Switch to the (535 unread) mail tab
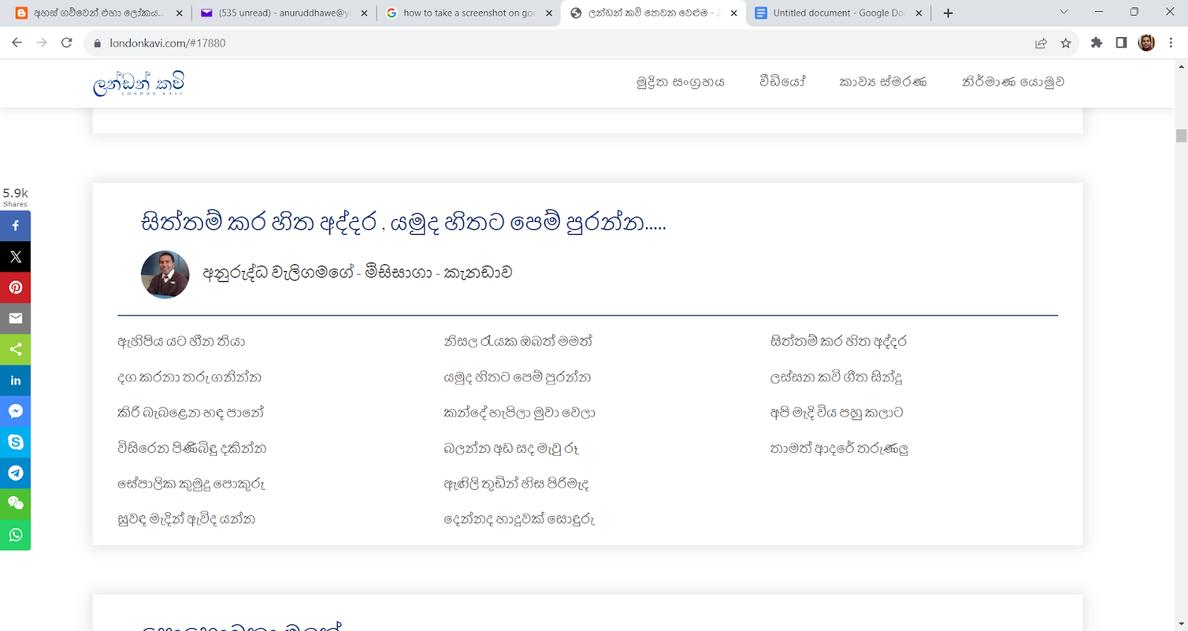 (284, 13)
